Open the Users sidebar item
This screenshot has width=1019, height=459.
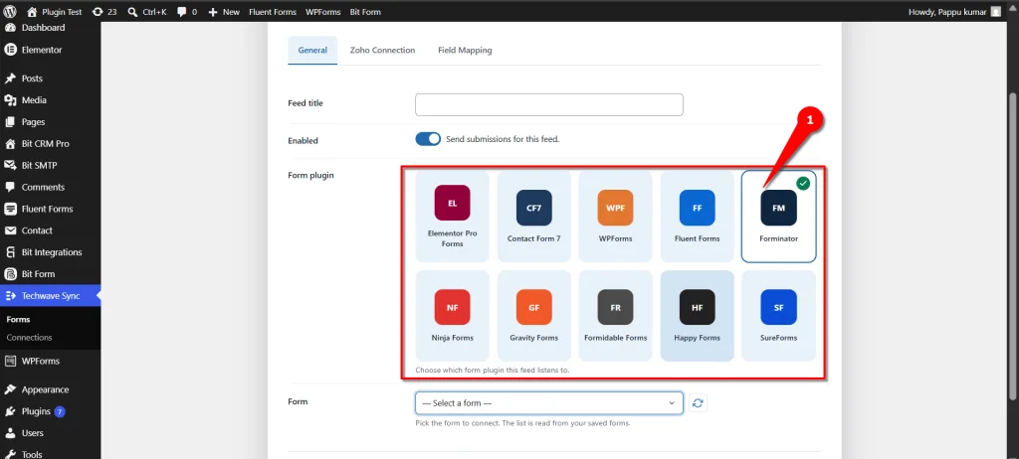tap(50, 433)
